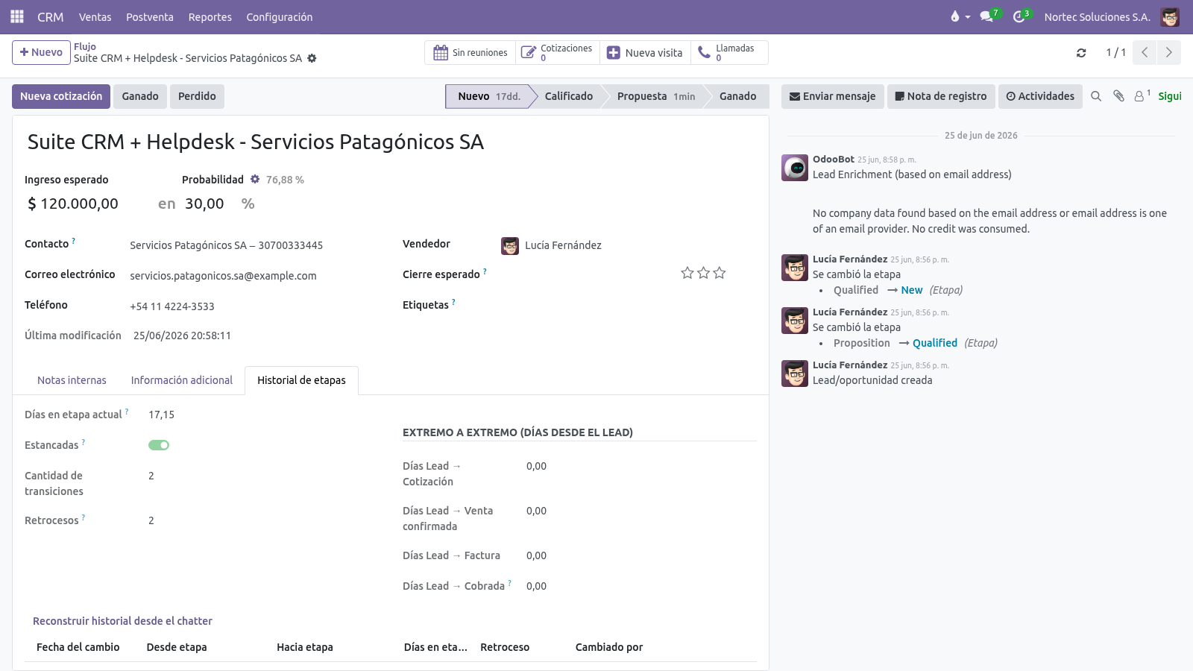This screenshot has height=671, width=1193.
Task: Toggle the Estancadas switch
Action: tap(159, 445)
